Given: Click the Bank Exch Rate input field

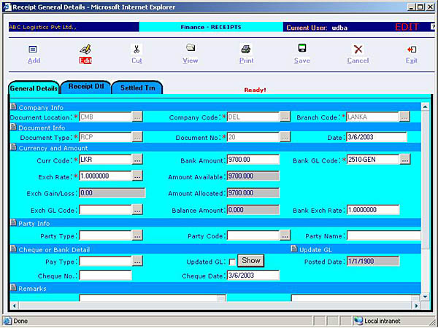Looking at the screenshot, I should pyautogui.click(x=373, y=210).
